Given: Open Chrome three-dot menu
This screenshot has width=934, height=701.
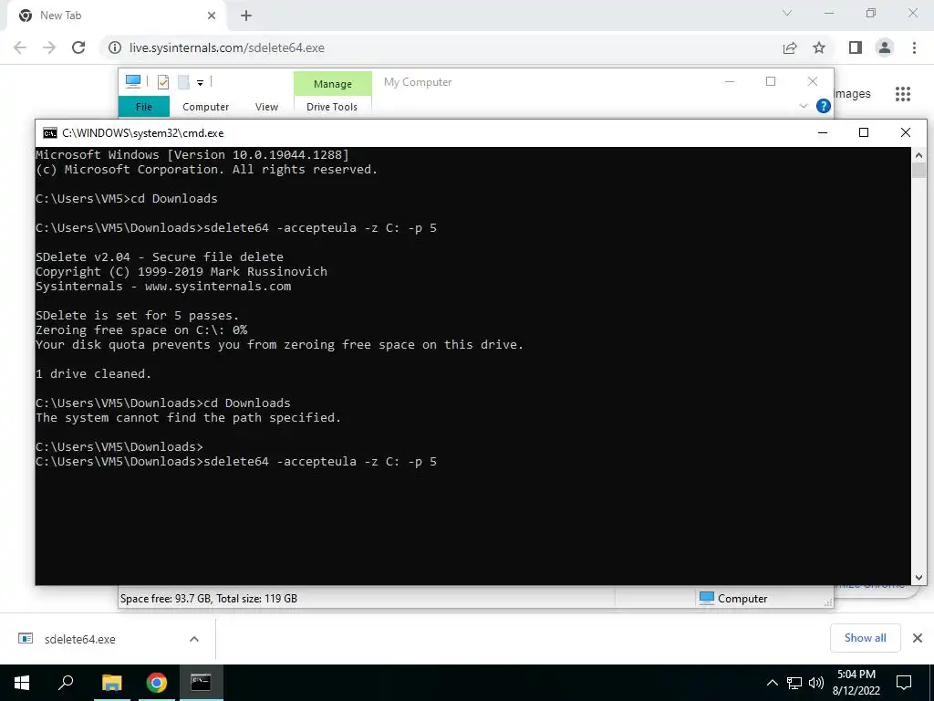Looking at the screenshot, I should tap(914, 47).
